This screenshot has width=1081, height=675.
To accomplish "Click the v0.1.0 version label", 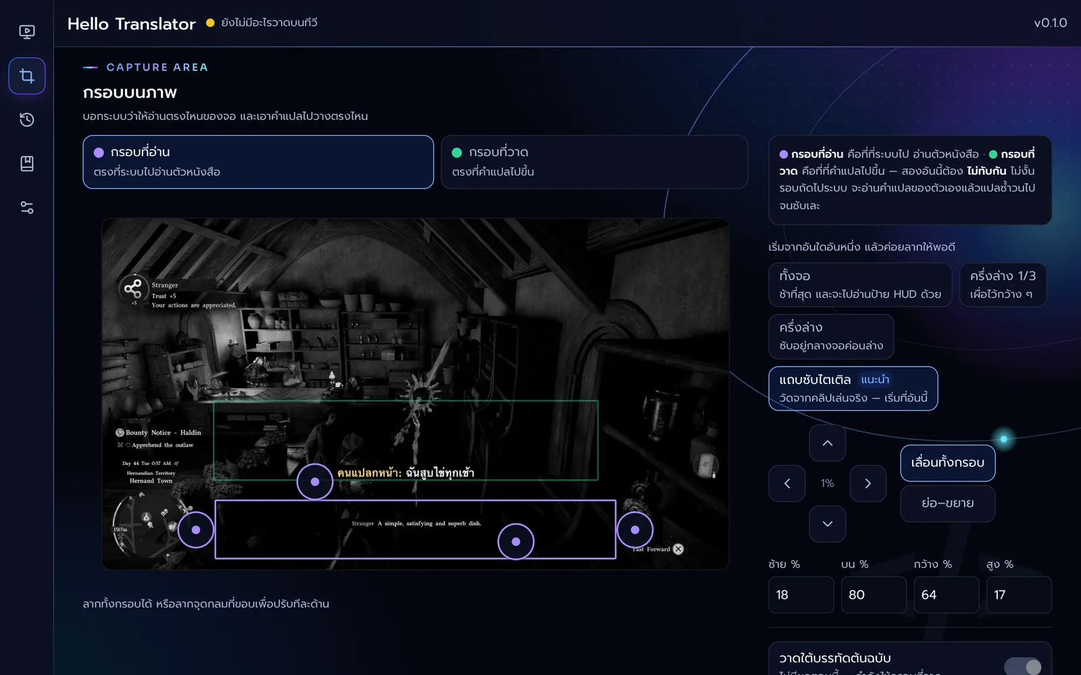I will click(1051, 23).
